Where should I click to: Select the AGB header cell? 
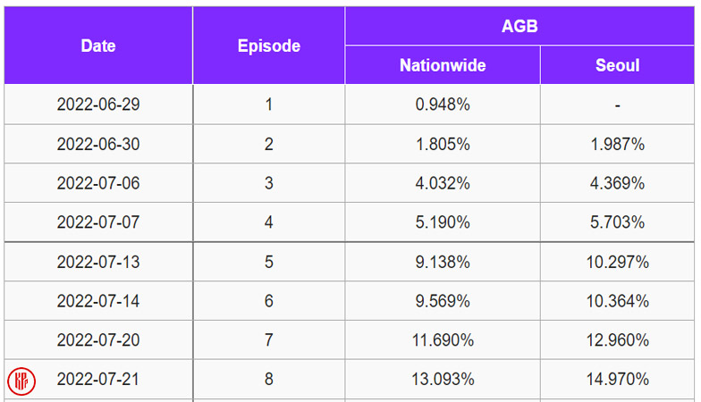click(519, 26)
